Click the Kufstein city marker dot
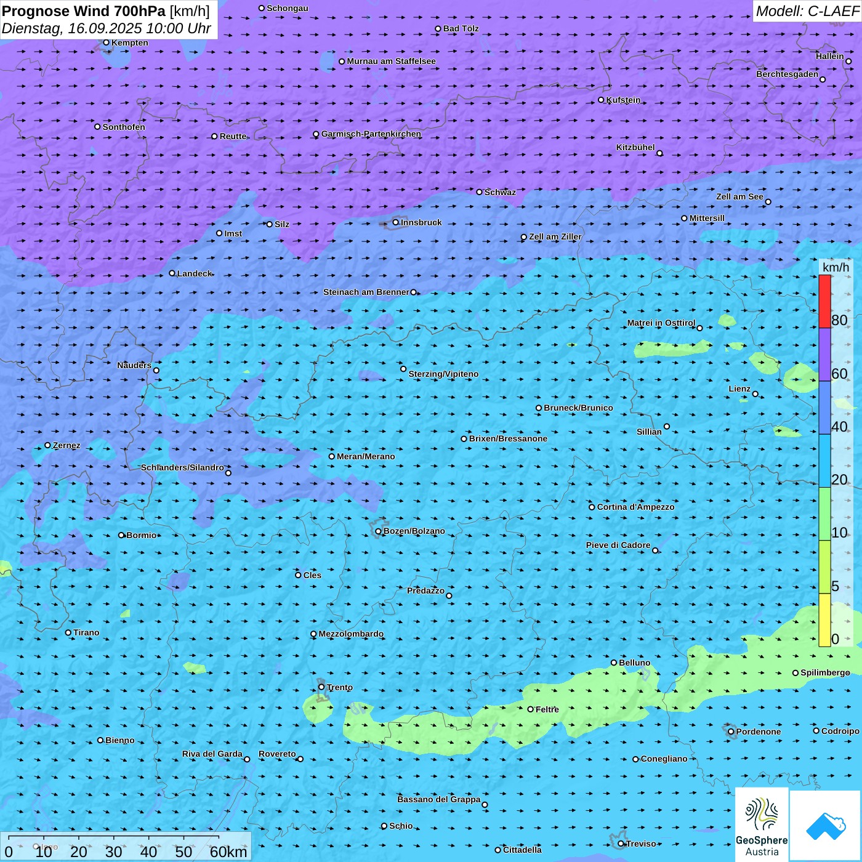Screen dimensions: 862x862 (602, 100)
